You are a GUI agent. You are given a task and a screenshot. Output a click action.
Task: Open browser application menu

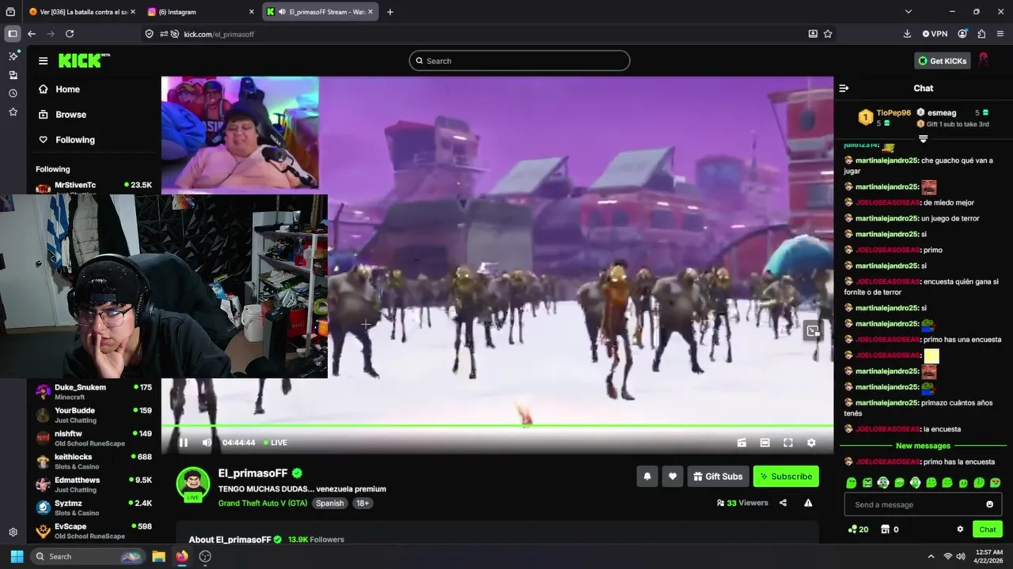coord(1000,34)
